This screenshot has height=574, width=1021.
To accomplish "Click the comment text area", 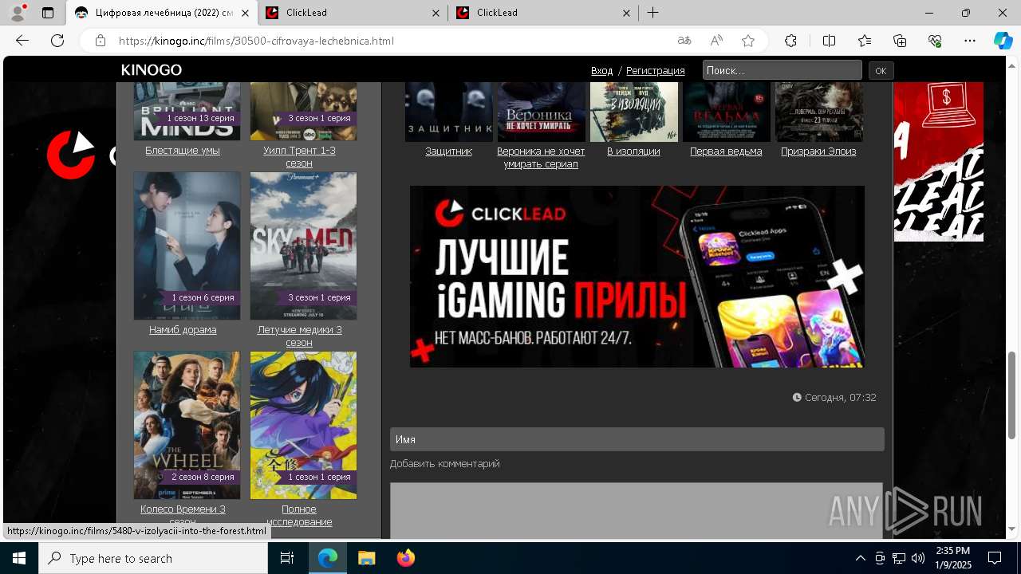I will point(637,510).
